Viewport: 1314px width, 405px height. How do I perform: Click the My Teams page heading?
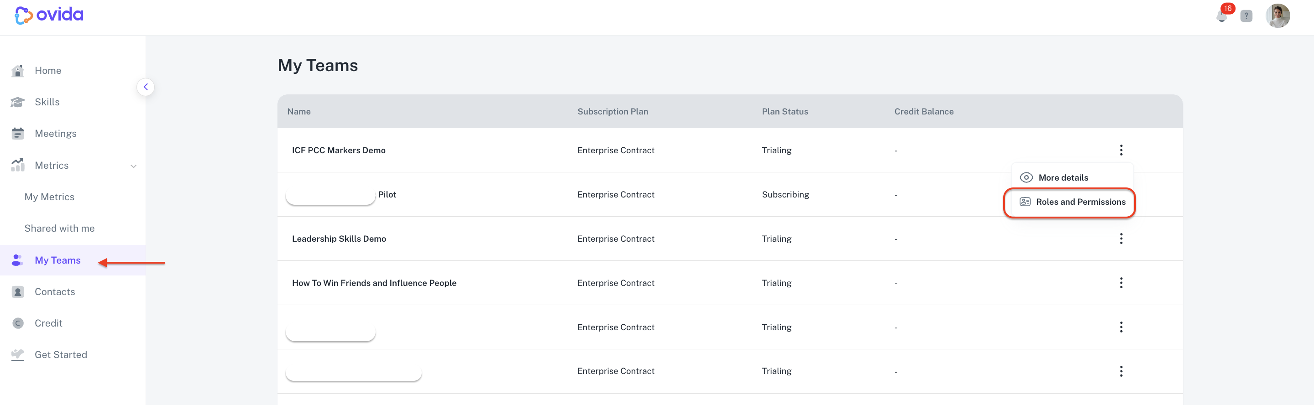pos(318,65)
